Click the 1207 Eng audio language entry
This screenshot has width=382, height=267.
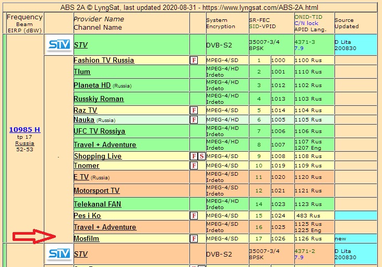(x=308, y=148)
